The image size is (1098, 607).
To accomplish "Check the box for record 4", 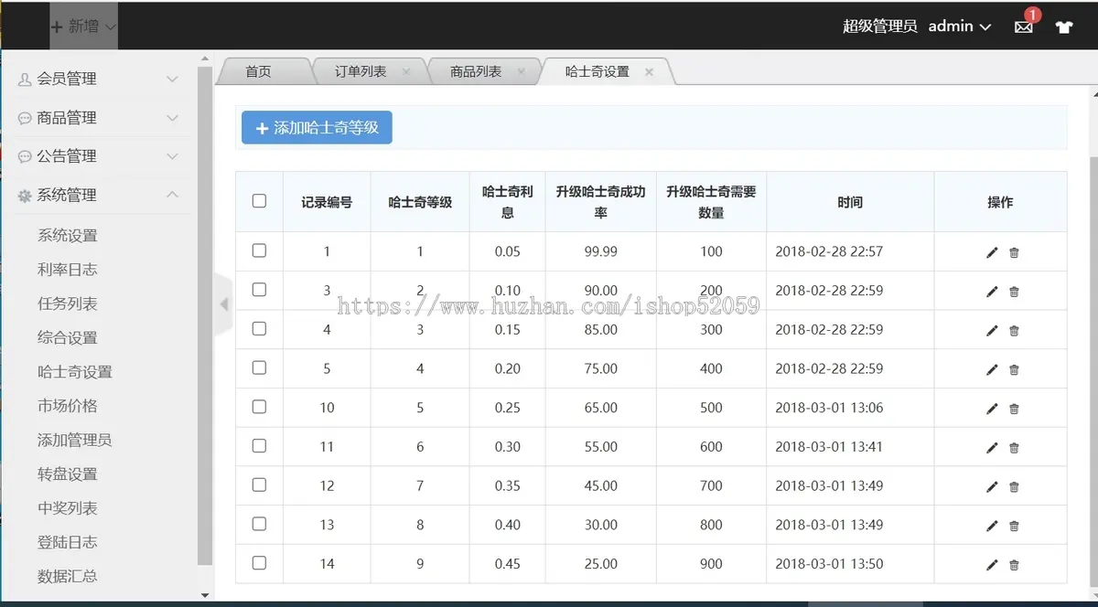I will 259,328.
